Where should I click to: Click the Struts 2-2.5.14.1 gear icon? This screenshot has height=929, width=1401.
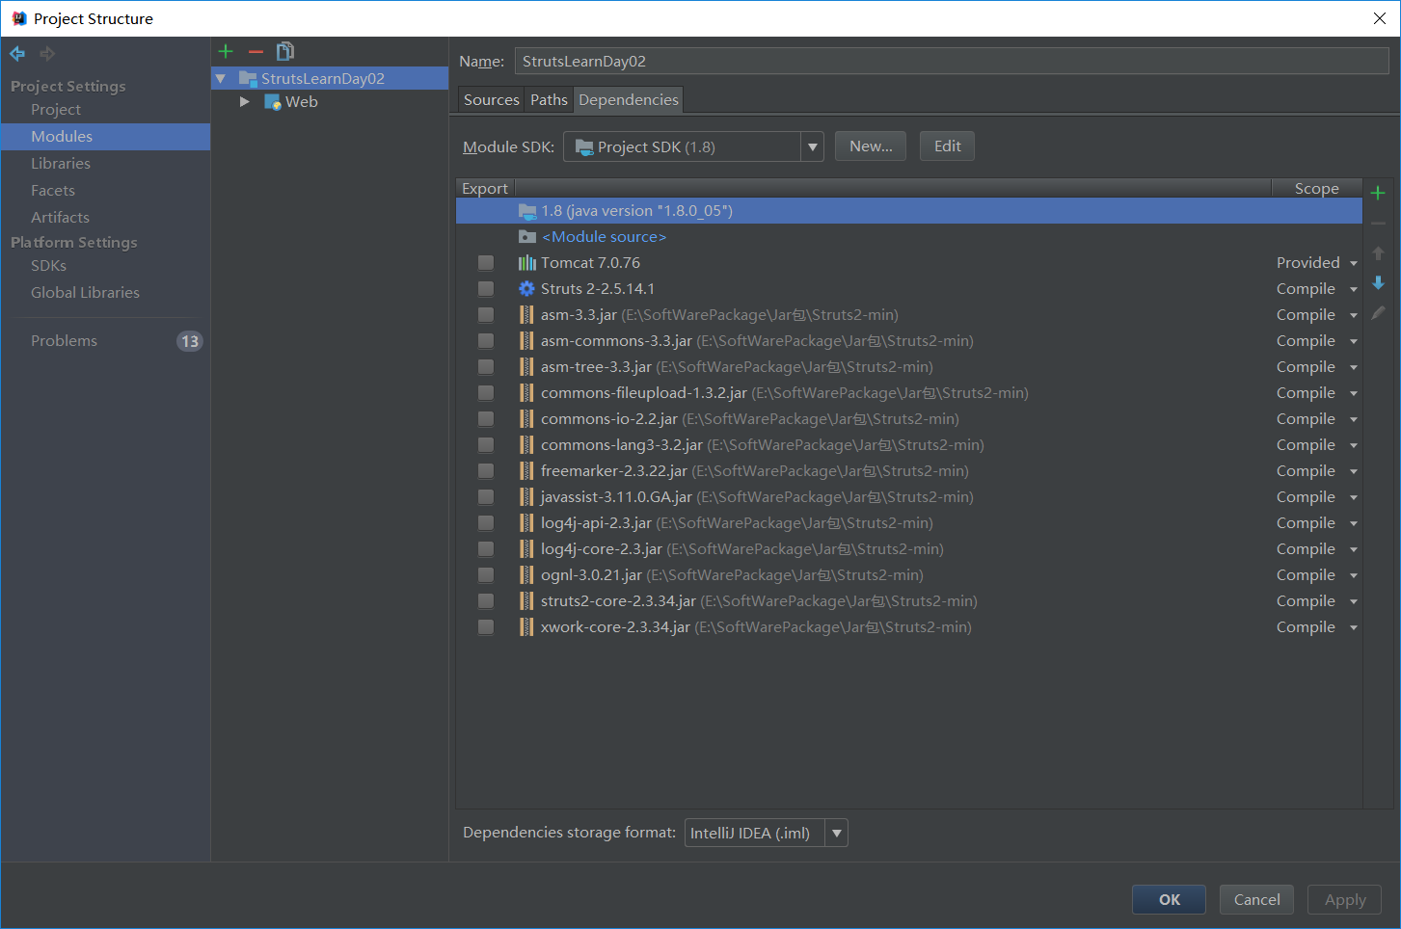(526, 289)
